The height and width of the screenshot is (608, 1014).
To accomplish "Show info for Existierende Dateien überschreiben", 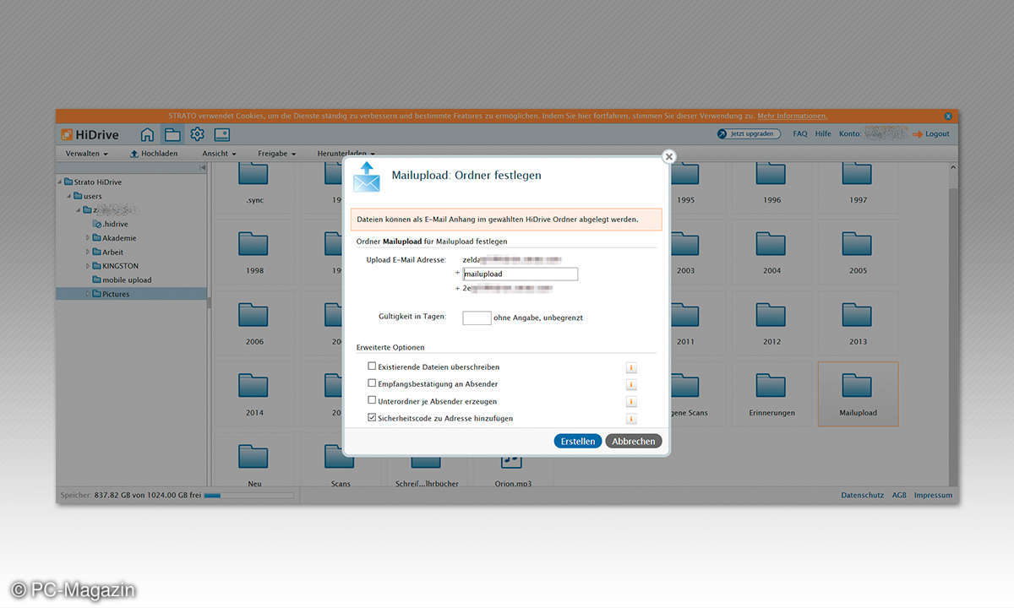I will [631, 367].
